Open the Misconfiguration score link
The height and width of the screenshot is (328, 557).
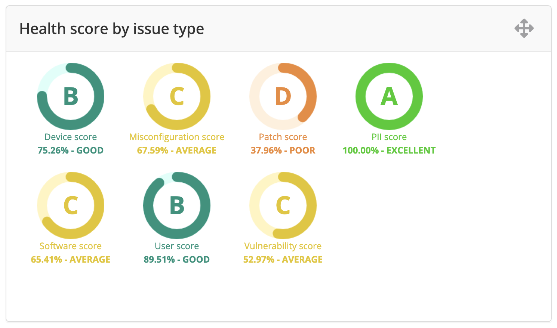pos(177,137)
